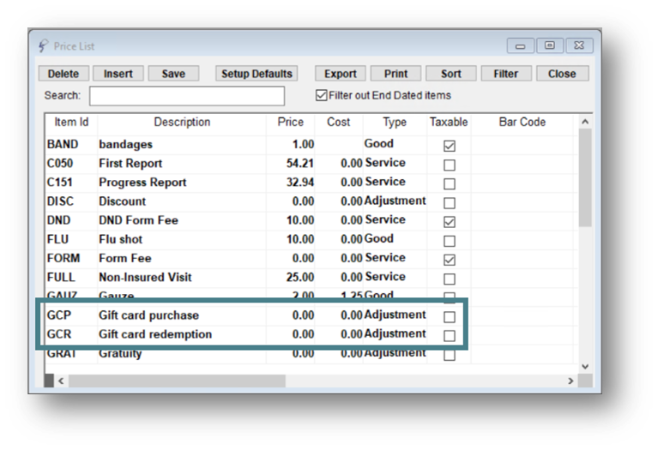Click the Taxable column header
Viewport: 658px width, 450px height.
click(x=449, y=122)
